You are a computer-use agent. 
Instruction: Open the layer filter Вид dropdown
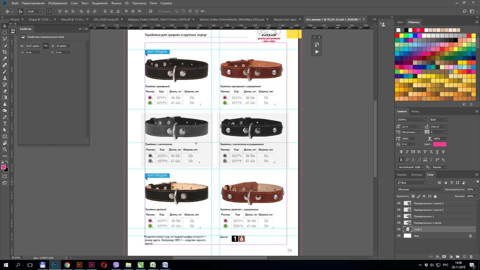tap(412, 183)
